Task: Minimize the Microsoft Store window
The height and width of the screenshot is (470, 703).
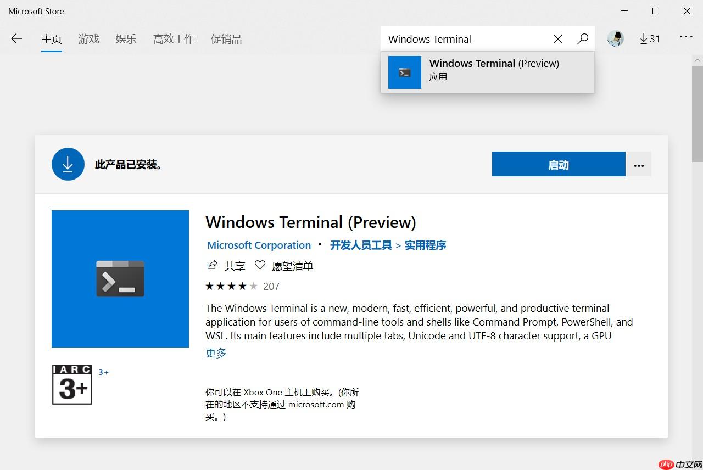Action: click(624, 11)
